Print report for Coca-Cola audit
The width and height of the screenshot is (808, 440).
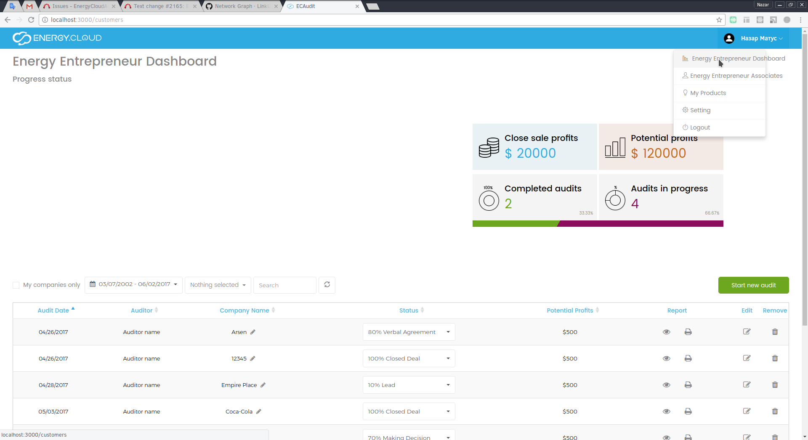click(688, 411)
